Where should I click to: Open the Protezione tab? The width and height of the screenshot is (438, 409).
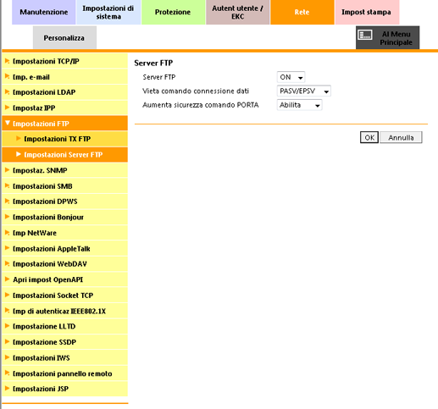pyautogui.click(x=173, y=12)
